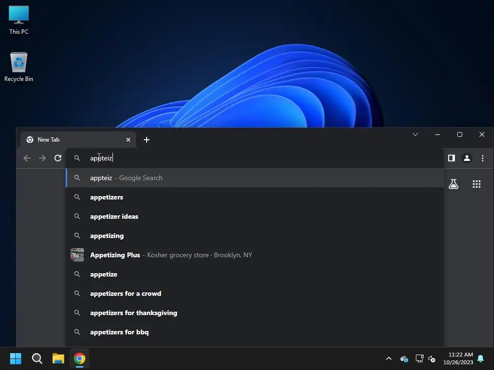Show hidden system tray icons
This screenshot has height=370, width=494.
point(389,358)
